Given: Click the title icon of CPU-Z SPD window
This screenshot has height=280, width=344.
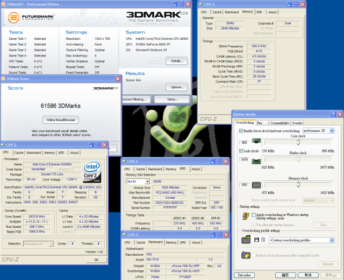Looking at the screenshot, I should (x=124, y=161).
